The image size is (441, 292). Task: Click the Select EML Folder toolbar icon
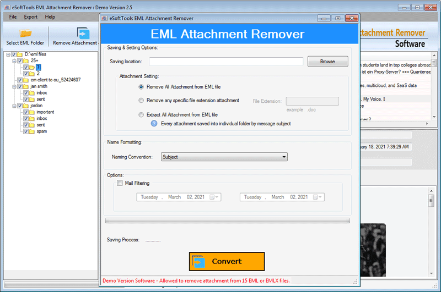[25, 33]
